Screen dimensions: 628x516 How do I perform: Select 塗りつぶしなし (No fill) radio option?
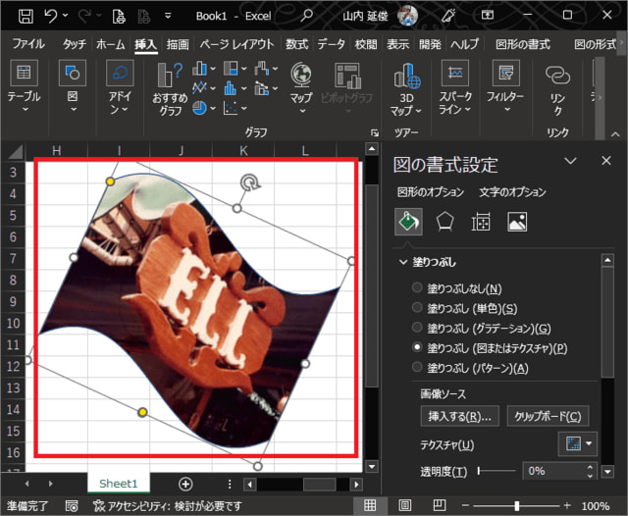click(418, 288)
